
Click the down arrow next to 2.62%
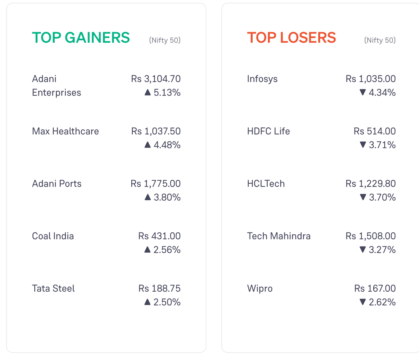363,302
